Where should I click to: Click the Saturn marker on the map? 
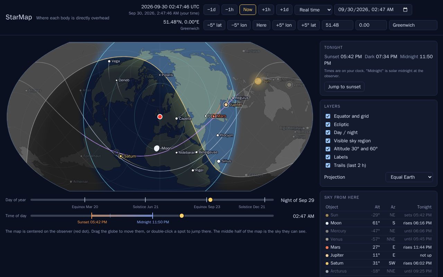point(120,156)
